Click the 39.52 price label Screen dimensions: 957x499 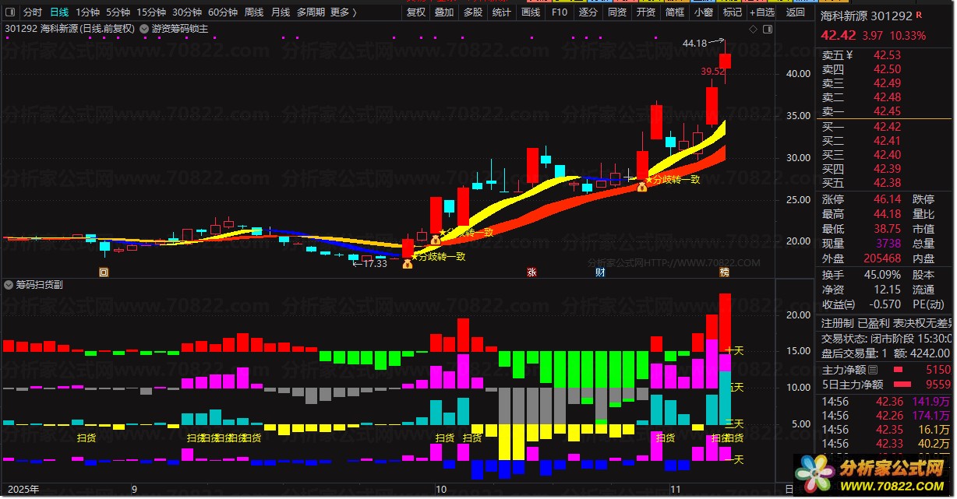coord(713,71)
